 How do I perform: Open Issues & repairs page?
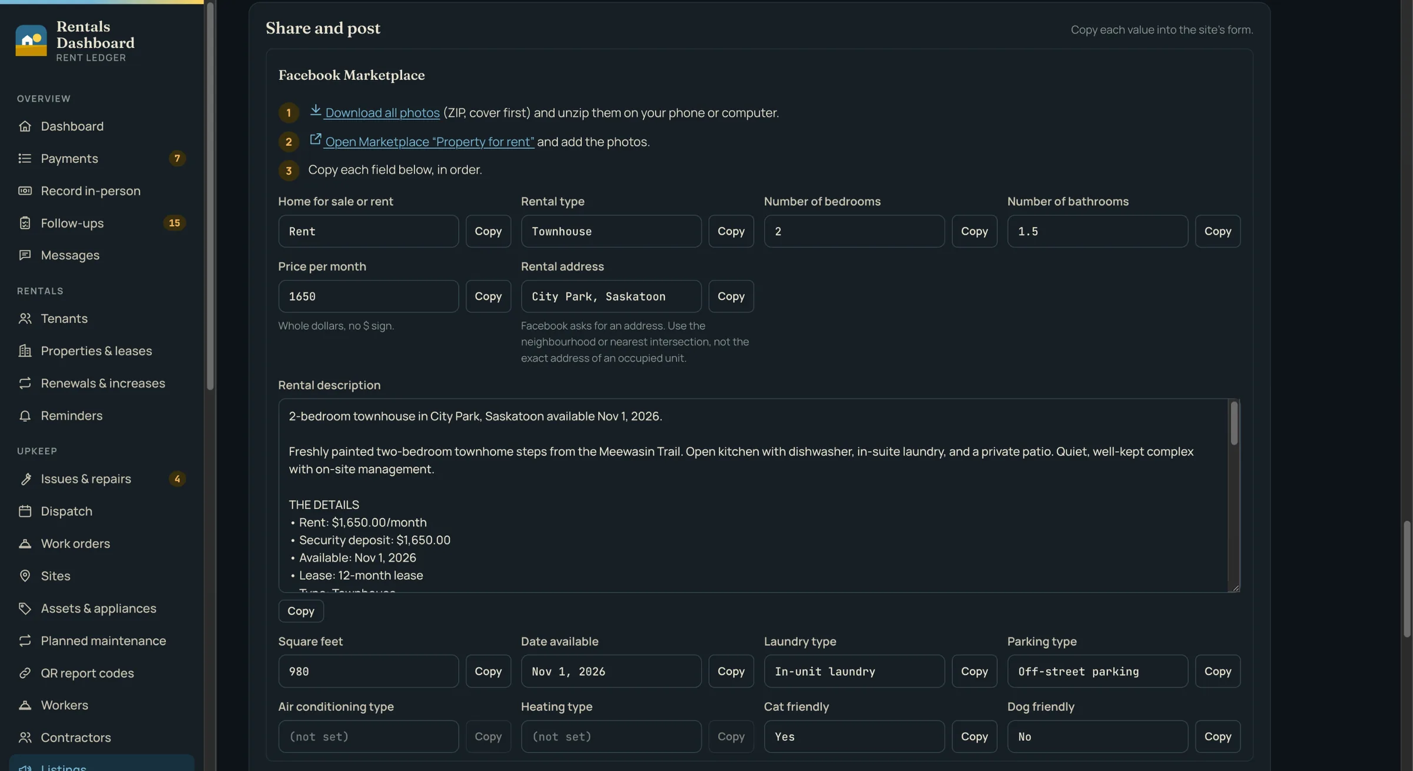pos(102,479)
